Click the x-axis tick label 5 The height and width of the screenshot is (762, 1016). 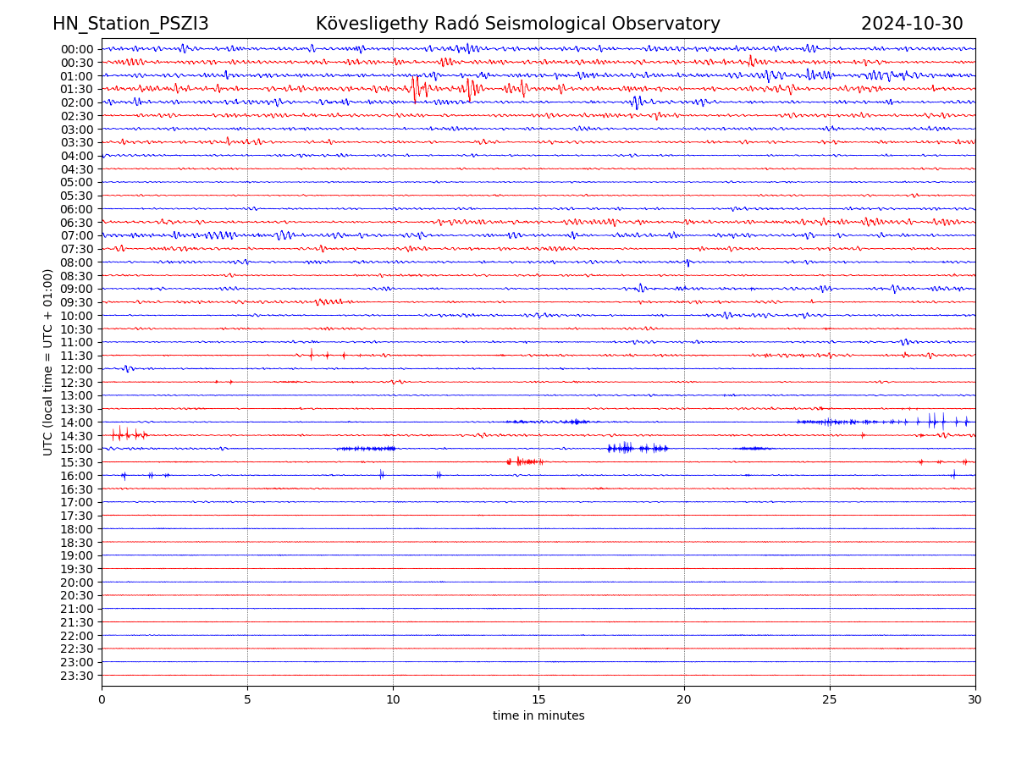tap(247, 700)
